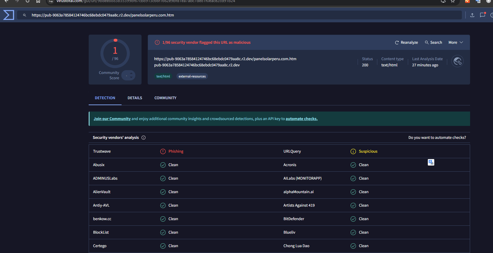The image size is (493, 253).
Task: Click the Clean checkmark icon for Acronis
Action: click(353, 165)
